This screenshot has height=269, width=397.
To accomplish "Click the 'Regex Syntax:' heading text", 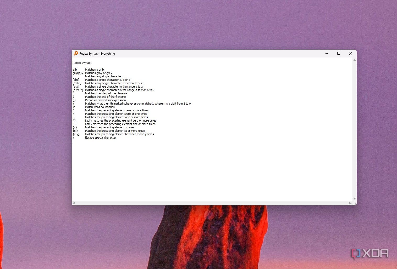I will [x=82, y=63].
